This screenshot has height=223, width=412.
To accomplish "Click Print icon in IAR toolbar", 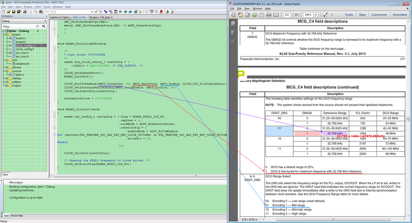I will (x=25, y=12).
